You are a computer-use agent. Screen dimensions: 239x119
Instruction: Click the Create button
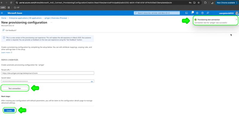tap(9, 110)
